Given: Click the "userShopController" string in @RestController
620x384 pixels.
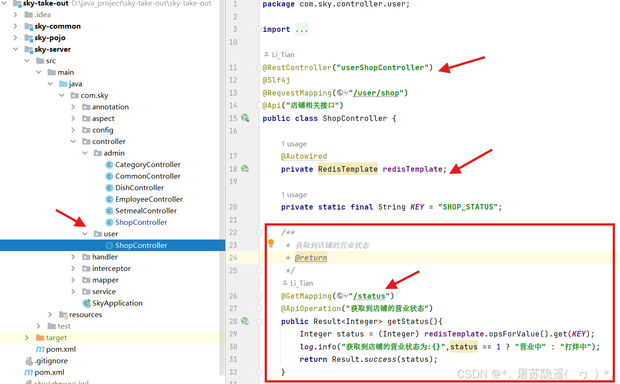Looking at the screenshot, I should (x=383, y=67).
